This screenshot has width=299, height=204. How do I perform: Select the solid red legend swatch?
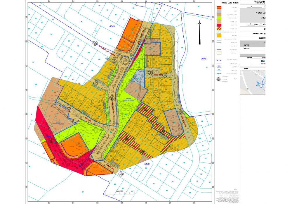(x=219, y=25)
